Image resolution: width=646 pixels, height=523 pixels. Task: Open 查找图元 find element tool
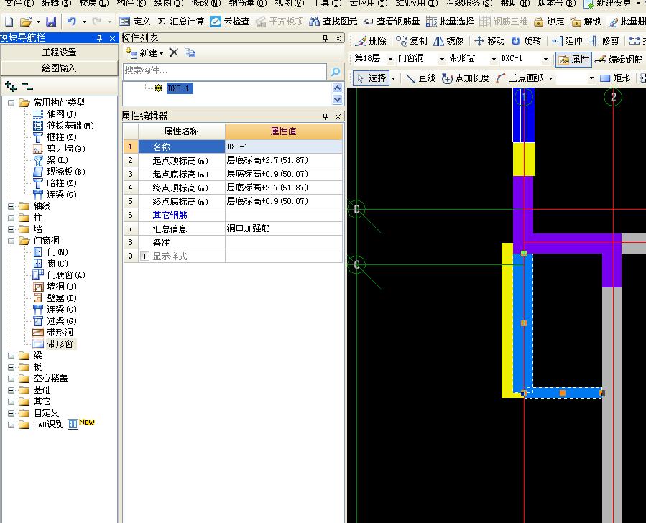click(333, 22)
